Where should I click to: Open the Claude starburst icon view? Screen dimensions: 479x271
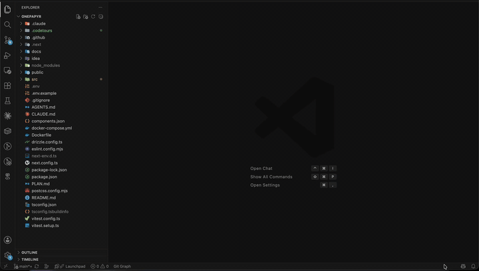pos(7,116)
